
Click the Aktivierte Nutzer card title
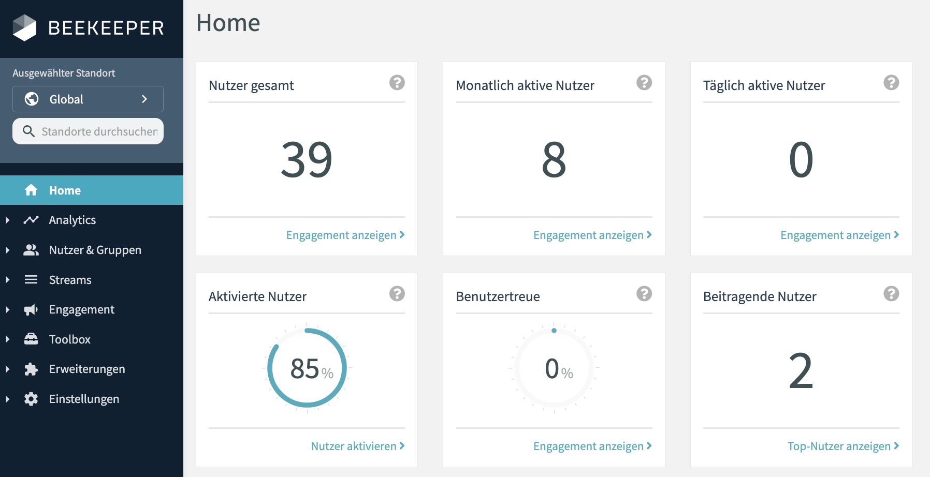tap(257, 296)
